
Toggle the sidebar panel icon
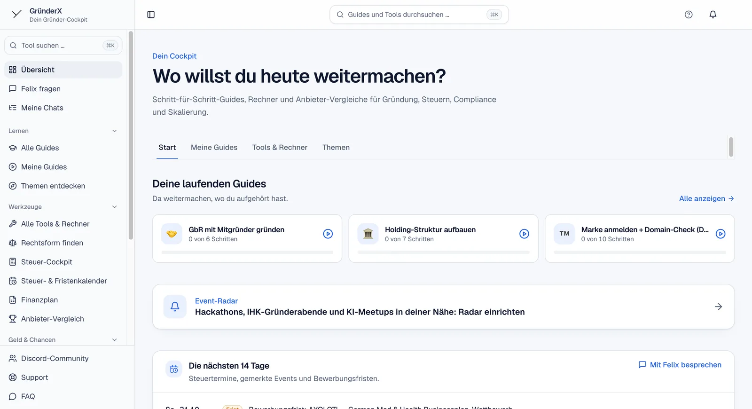tap(151, 15)
